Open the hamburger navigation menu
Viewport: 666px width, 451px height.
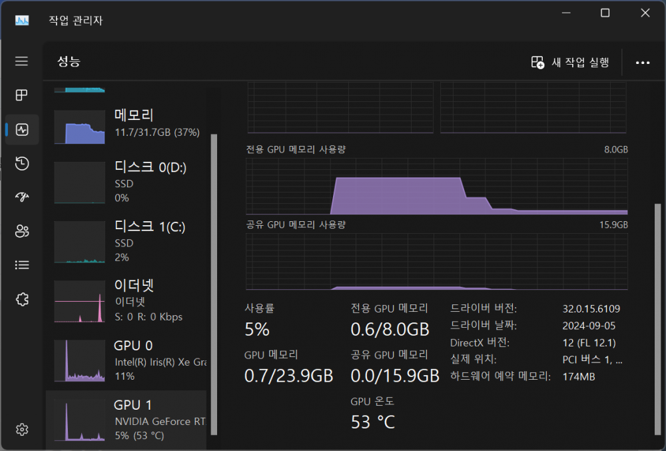[x=22, y=61]
